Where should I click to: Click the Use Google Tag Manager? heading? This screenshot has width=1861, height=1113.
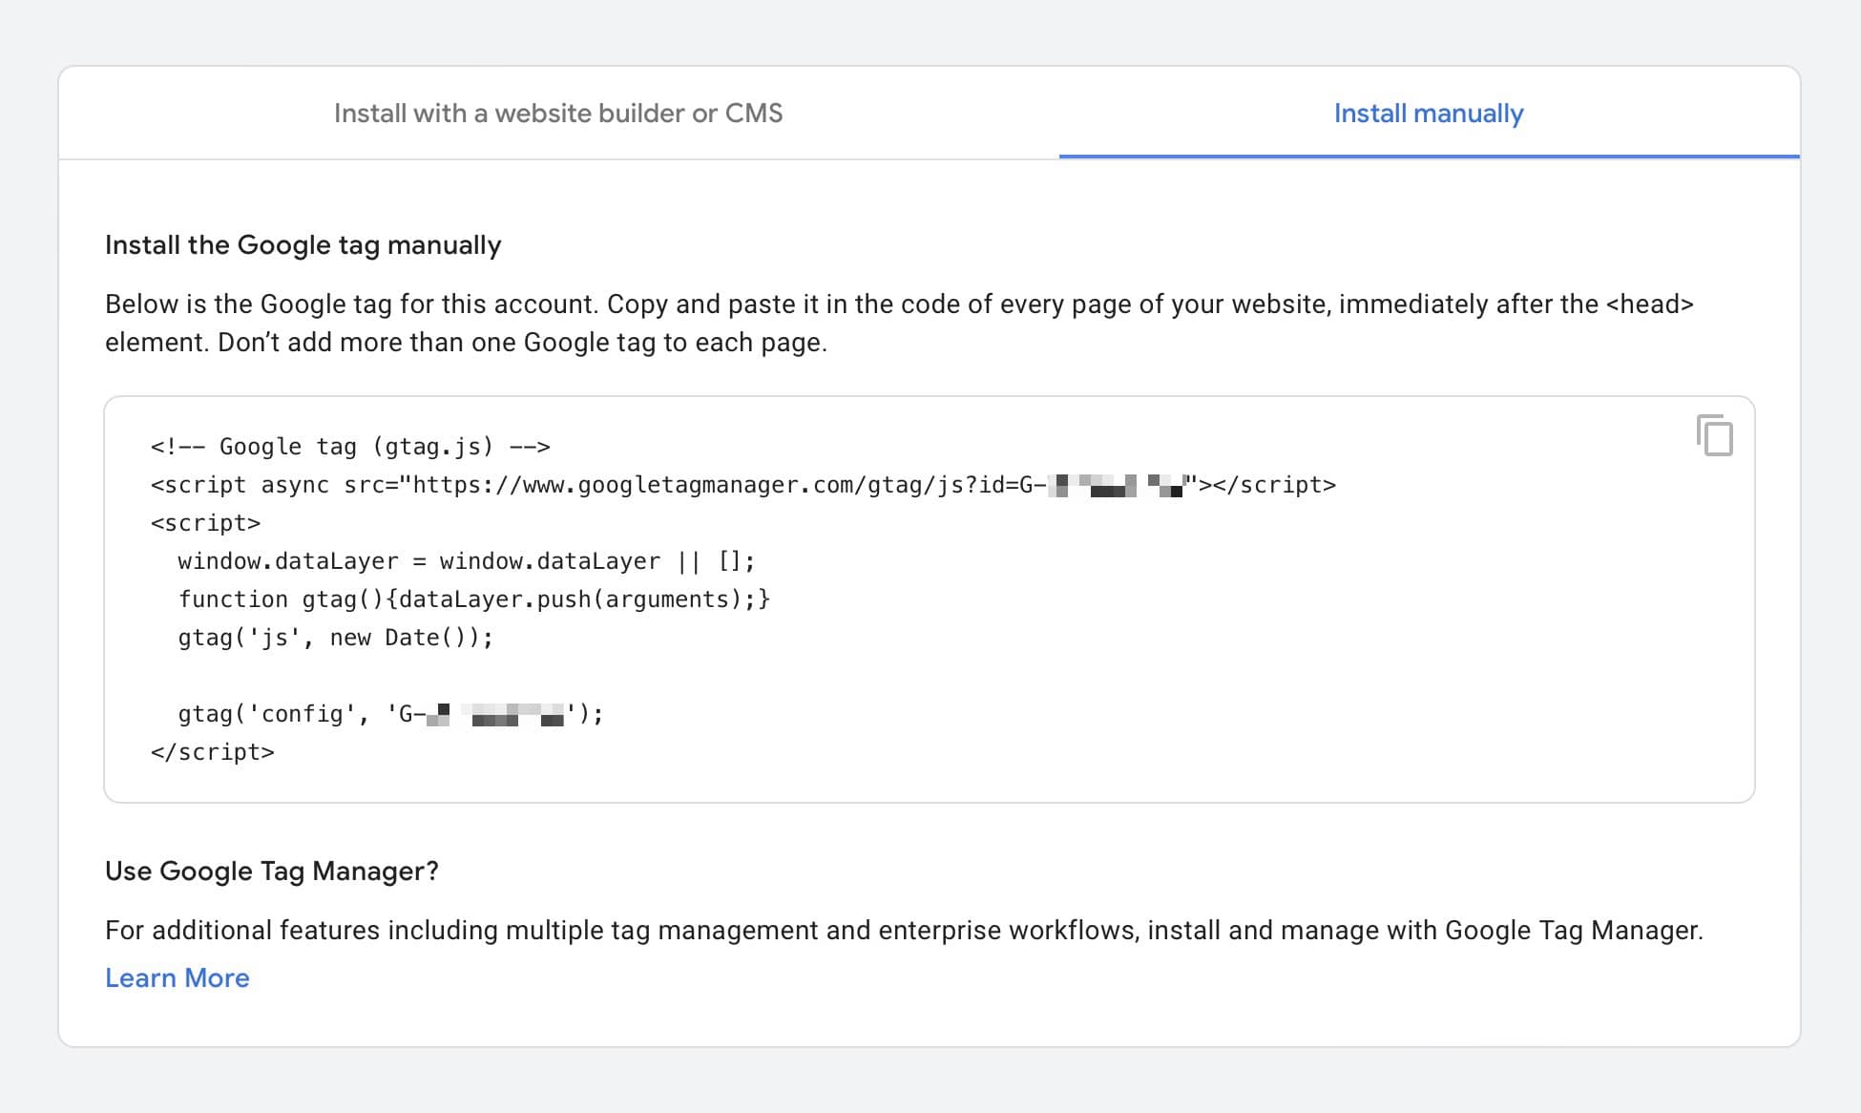click(x=272, y=871)
